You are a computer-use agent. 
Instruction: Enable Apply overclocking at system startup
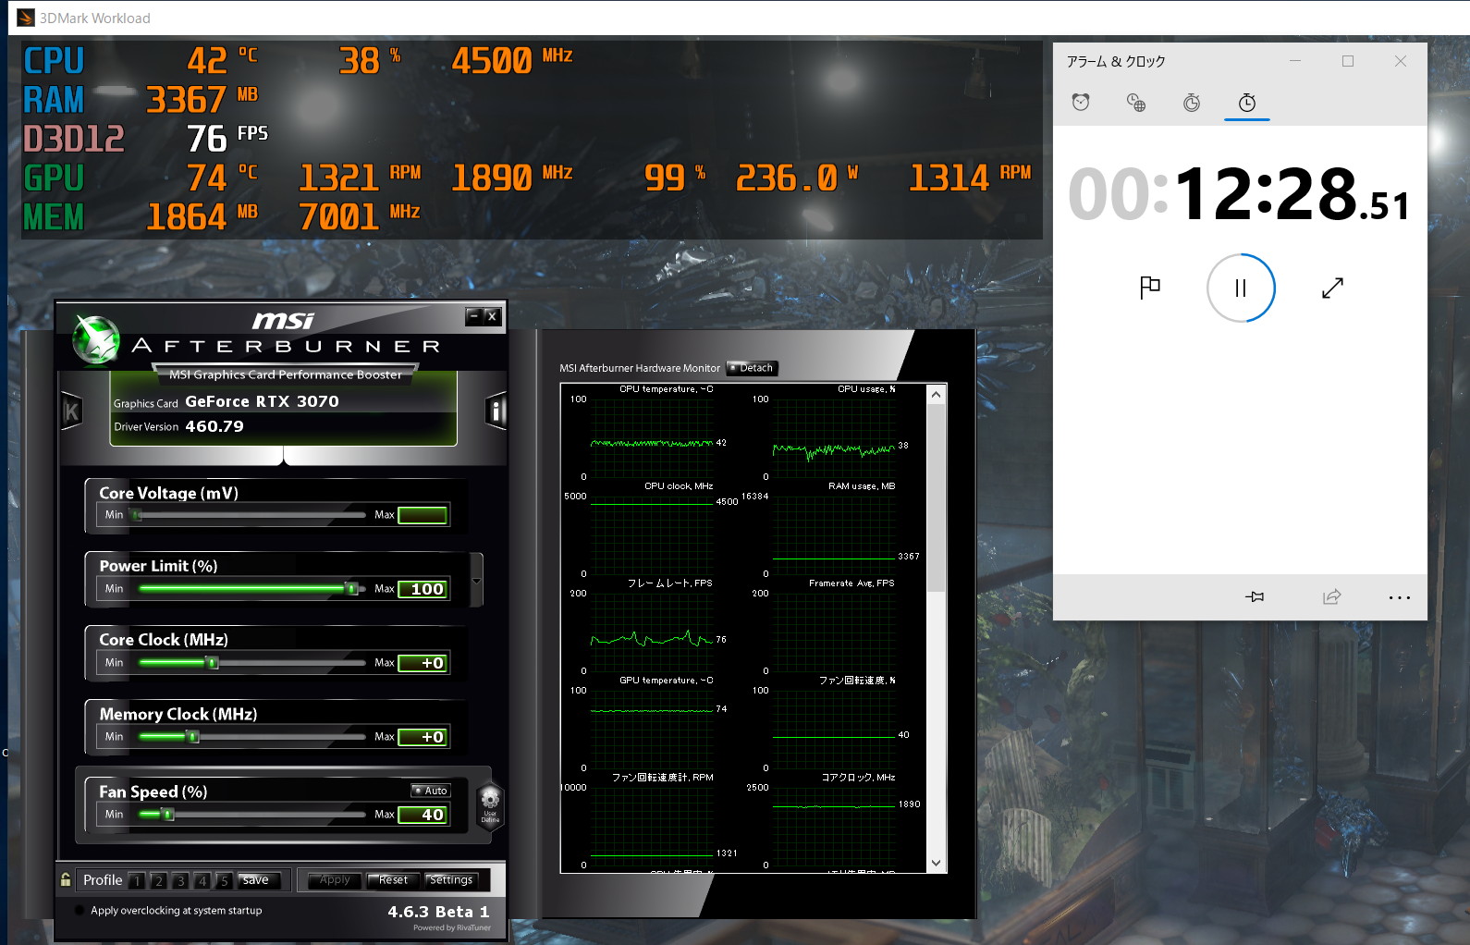pyautogui.click(x=80, y=911)
